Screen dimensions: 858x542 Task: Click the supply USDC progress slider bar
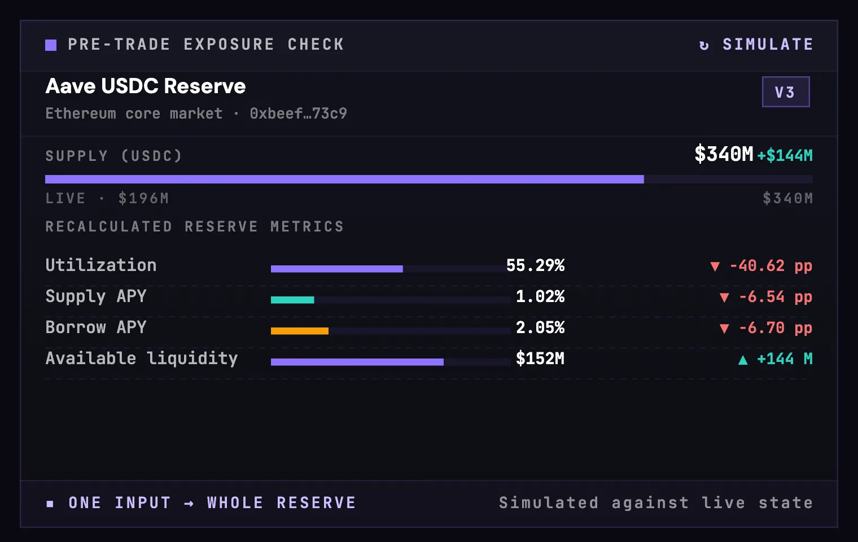click(x=429, y=179)
